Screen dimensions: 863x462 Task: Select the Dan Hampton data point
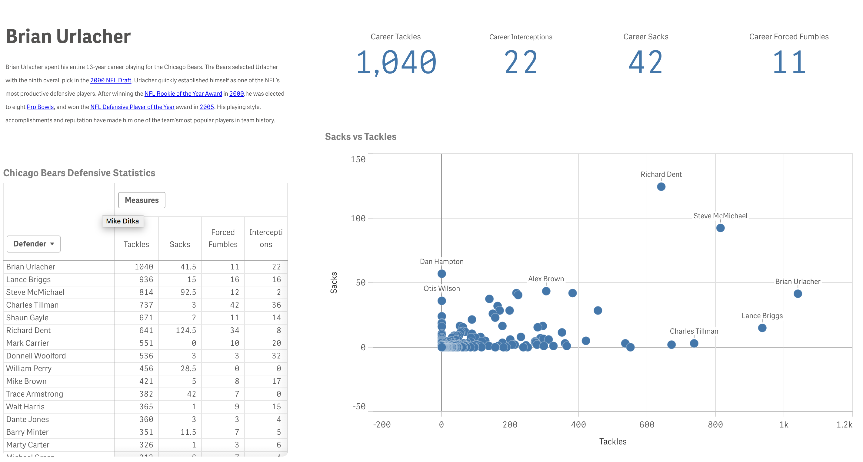click(x=441, y=273)
